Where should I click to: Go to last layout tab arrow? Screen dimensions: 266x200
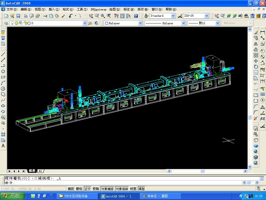24,171
